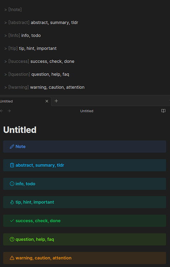Click the Note callout title
Viewport: 170px width, 267px height.
point(20,146)
